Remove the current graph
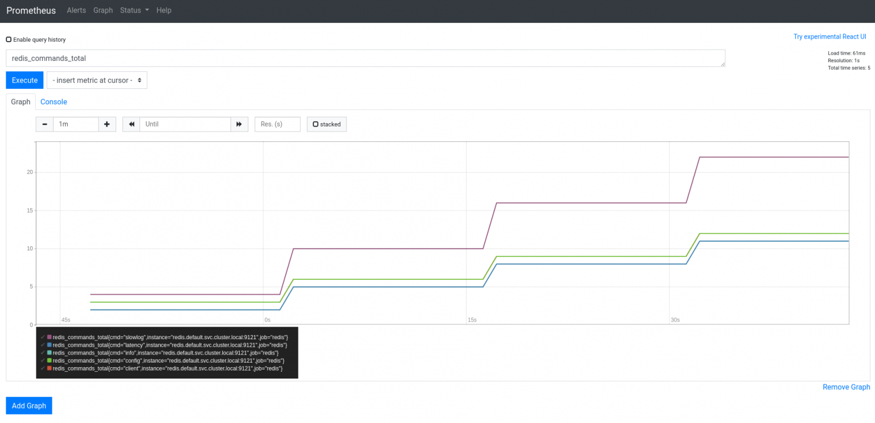Screen dimensions: 875x423 tap(846, 387)
